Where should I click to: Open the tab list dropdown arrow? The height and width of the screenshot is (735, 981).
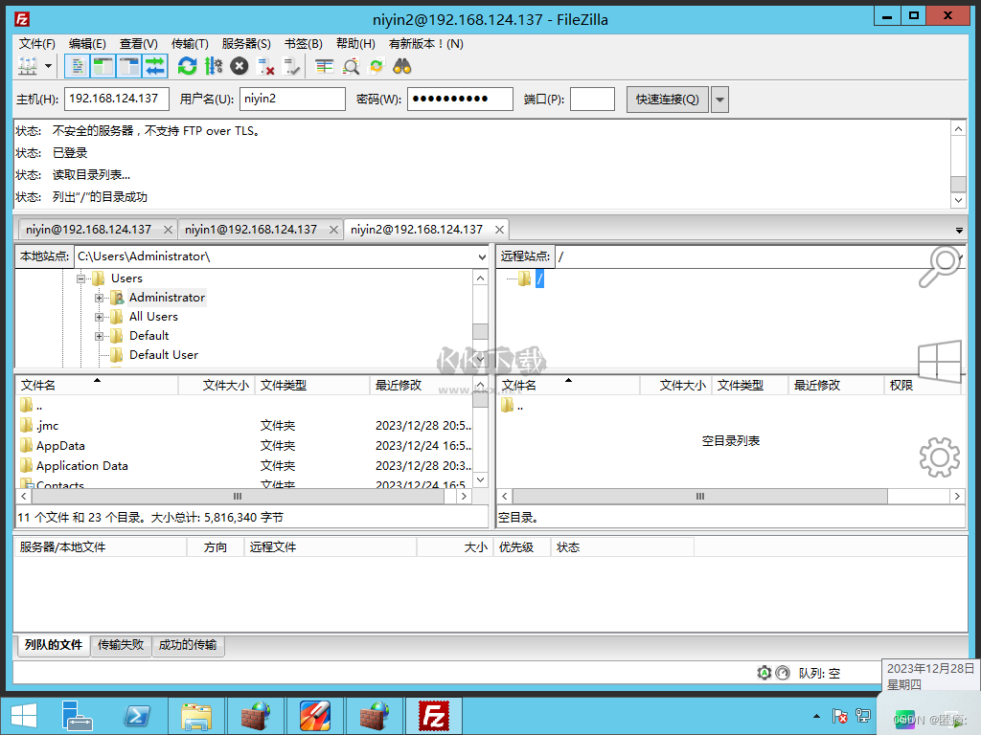[x=959, y=231]
